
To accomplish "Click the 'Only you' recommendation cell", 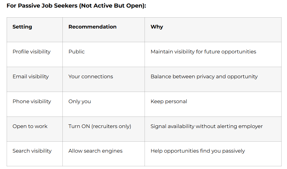I will pyautogui.click(x=79, y=101).
